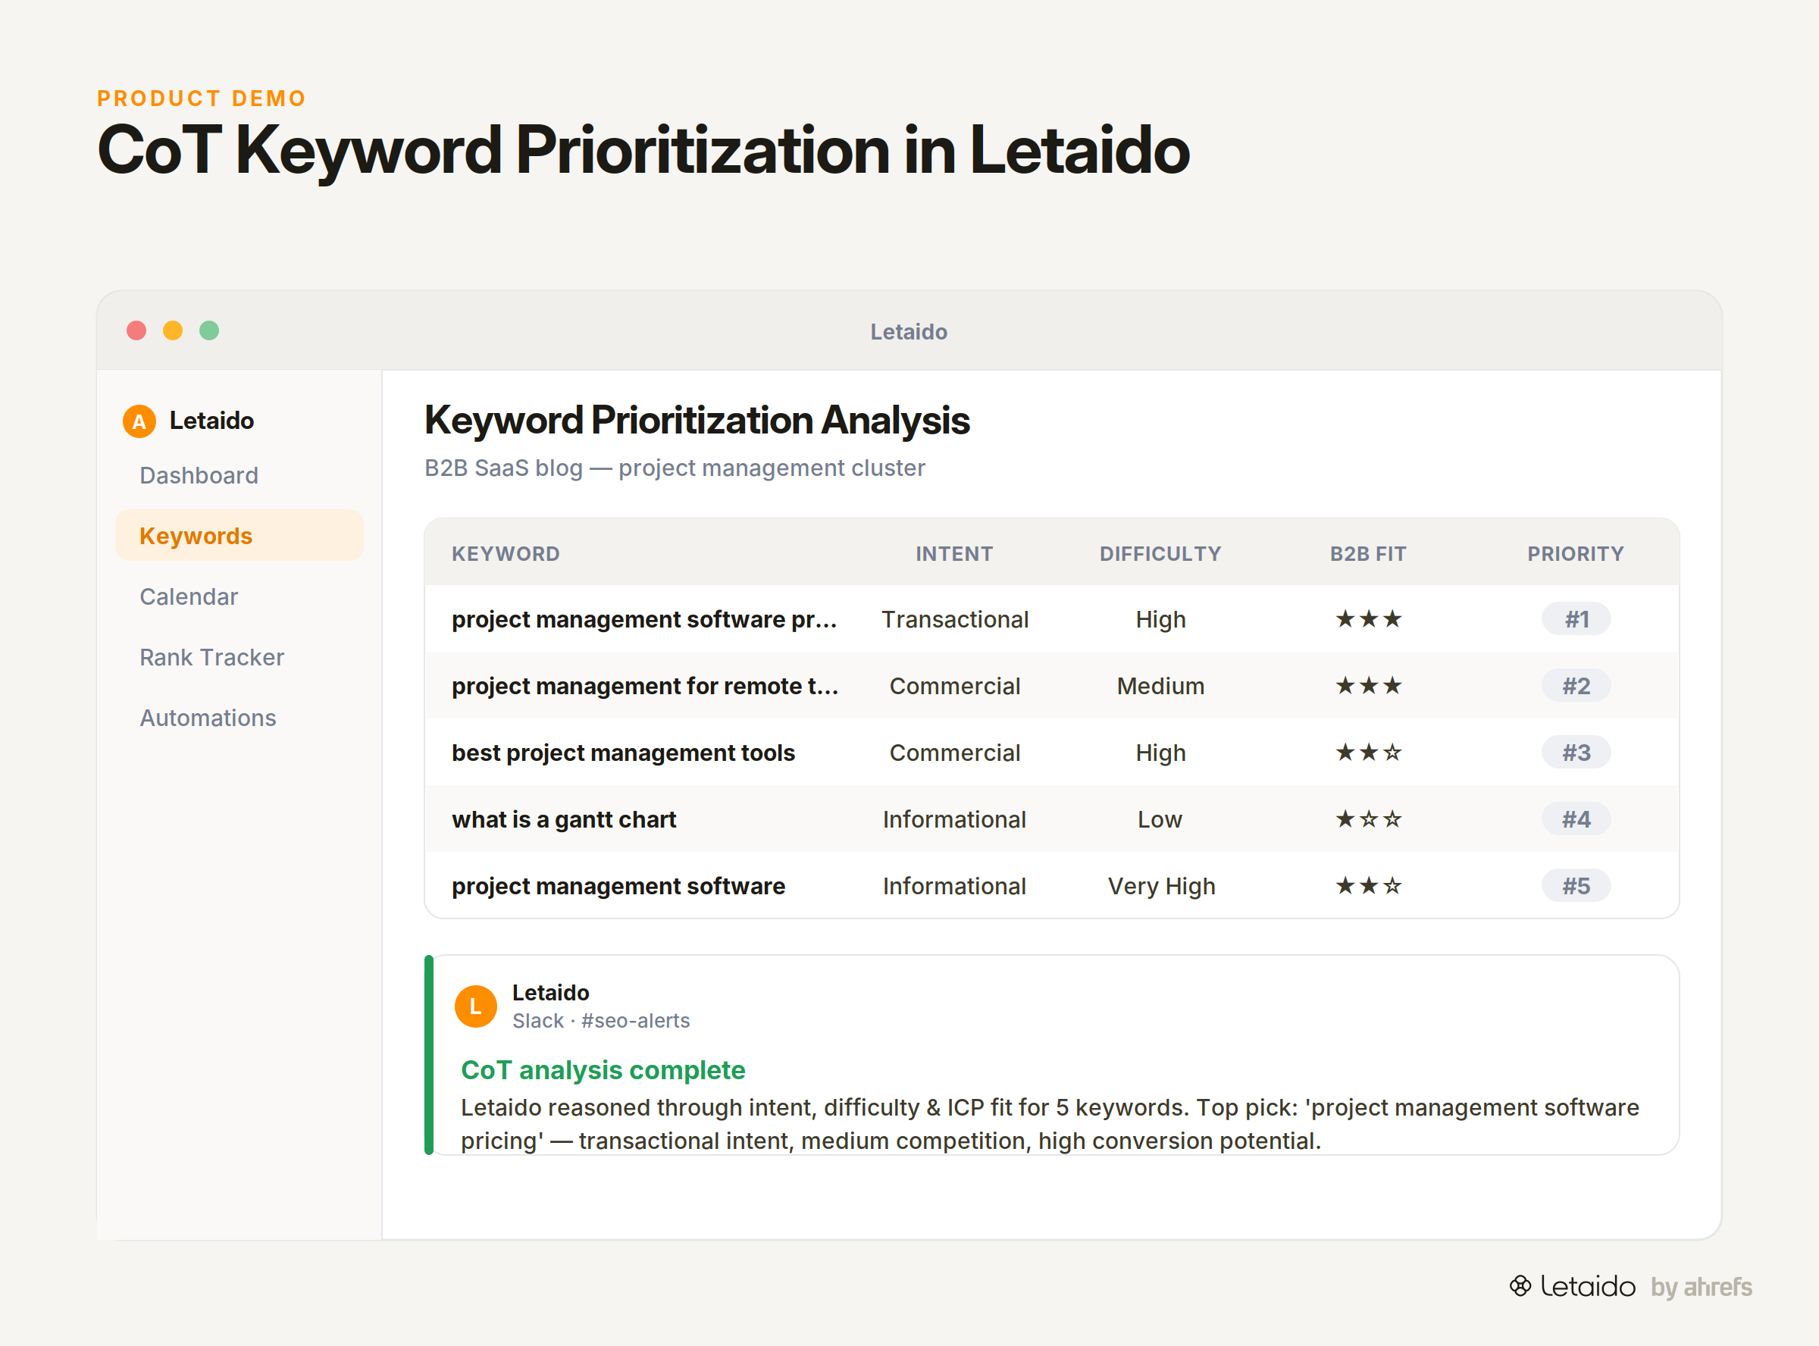Viewport: 1819px width, 1346px height.
Task: Click the Letaido sender name in alert
Action: coord(551,992)
